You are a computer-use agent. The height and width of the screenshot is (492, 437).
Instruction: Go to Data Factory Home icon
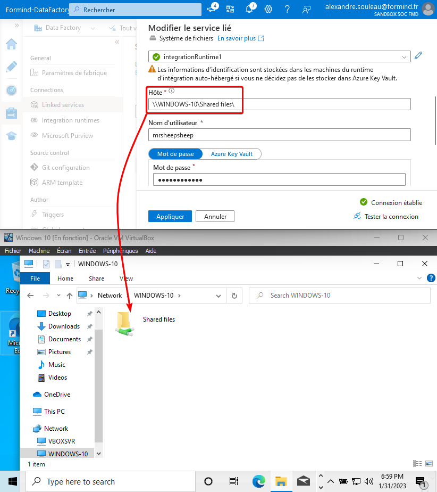point(11,44)
